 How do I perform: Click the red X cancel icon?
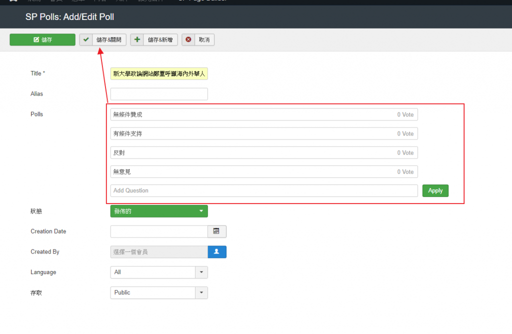tap(188, 40)
